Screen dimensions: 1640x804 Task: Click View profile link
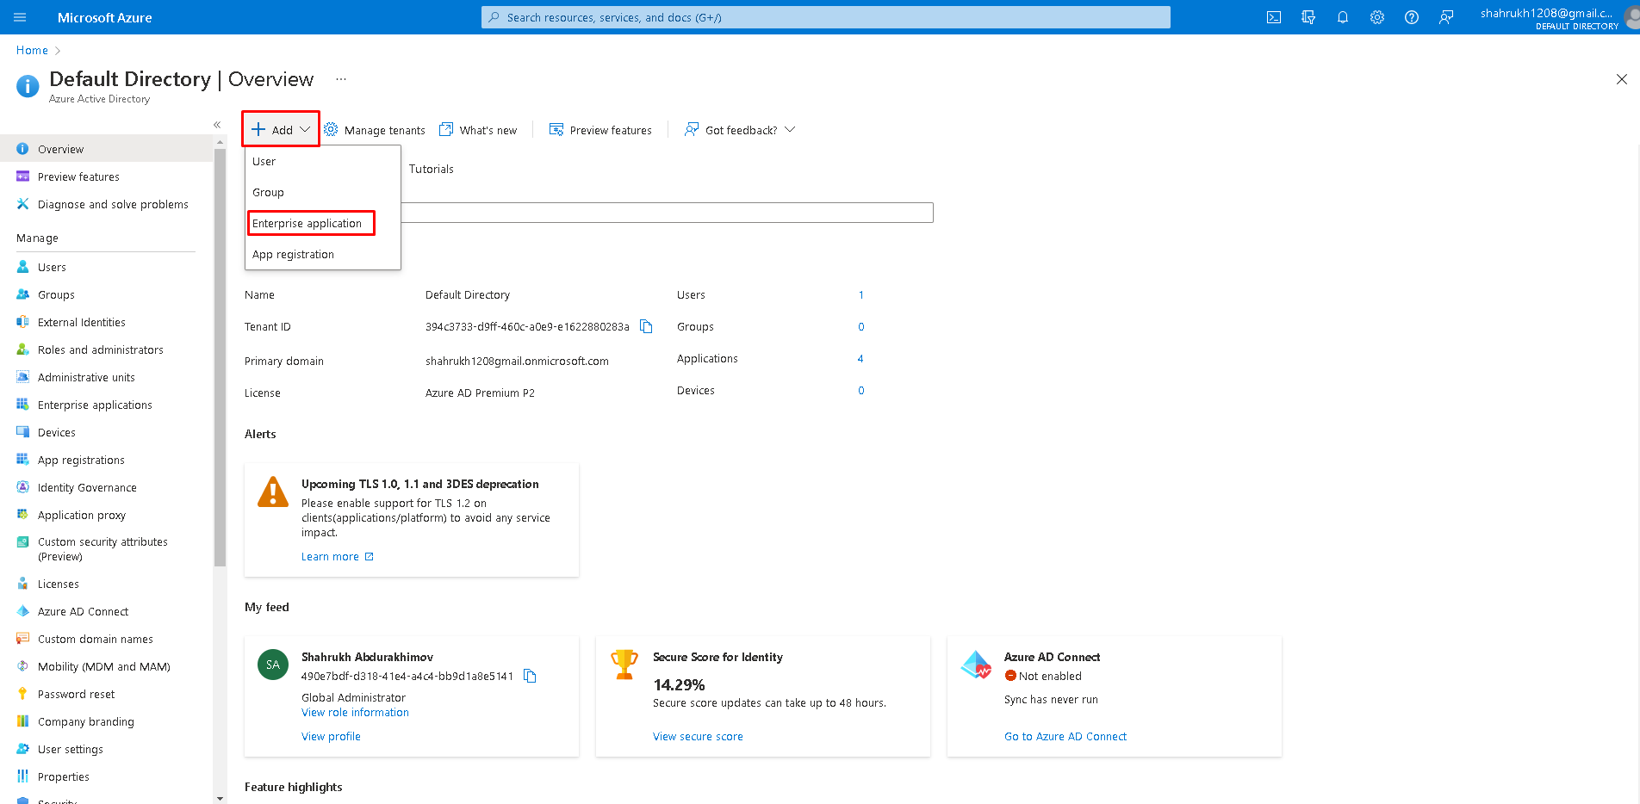331,736
